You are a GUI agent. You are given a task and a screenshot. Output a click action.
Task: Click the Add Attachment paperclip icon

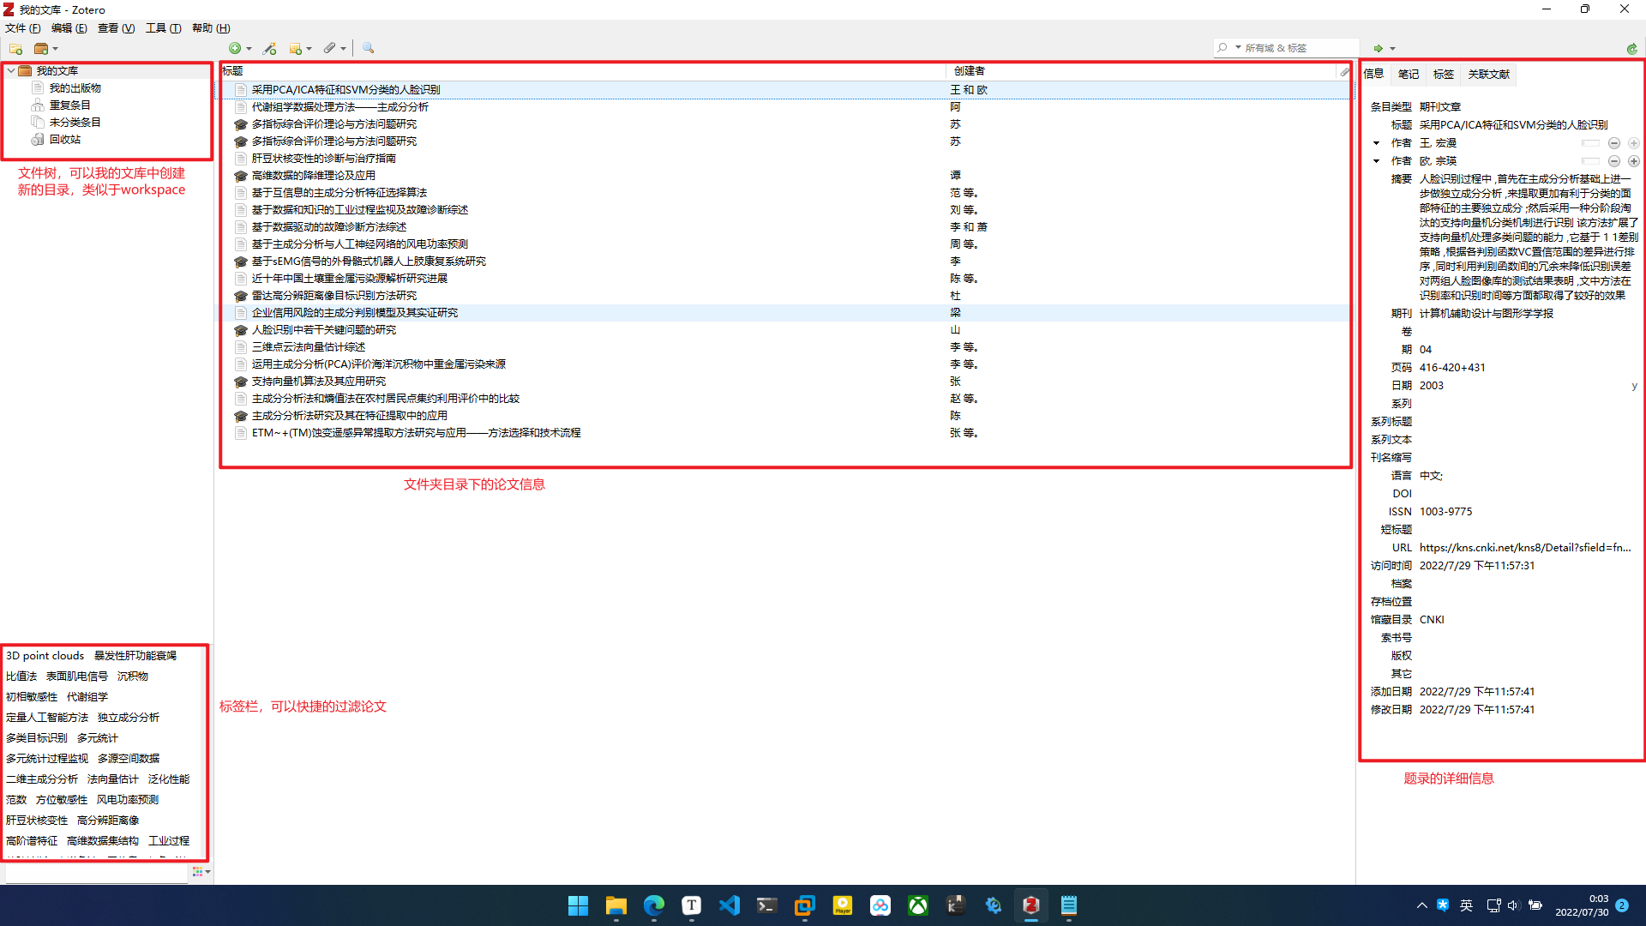pos(329,49)
